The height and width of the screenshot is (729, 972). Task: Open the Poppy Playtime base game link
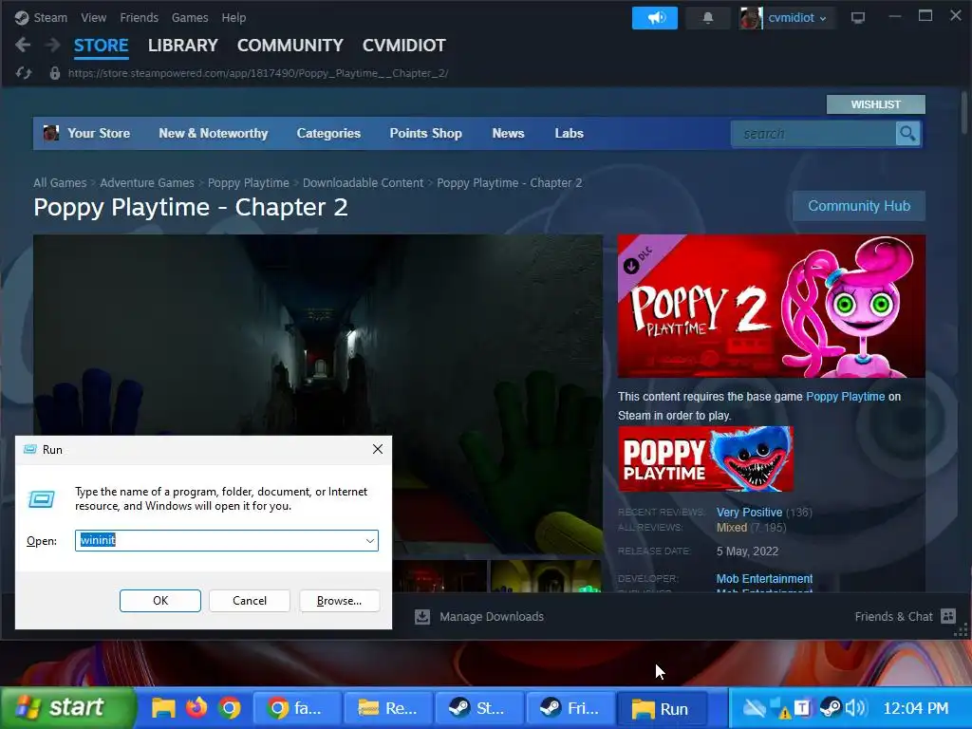coord(845,396)
